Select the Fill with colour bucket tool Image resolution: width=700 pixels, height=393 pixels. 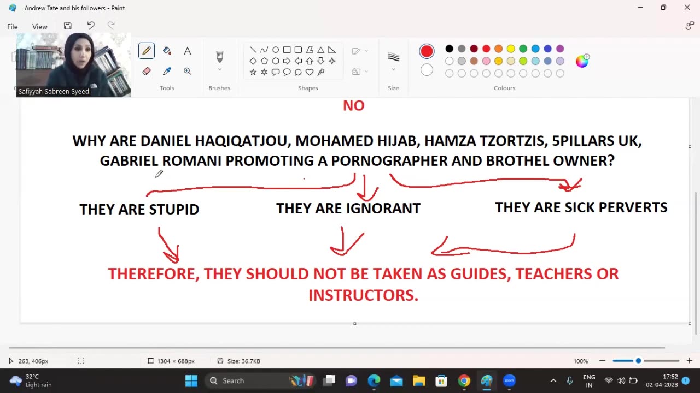(167, 51)
